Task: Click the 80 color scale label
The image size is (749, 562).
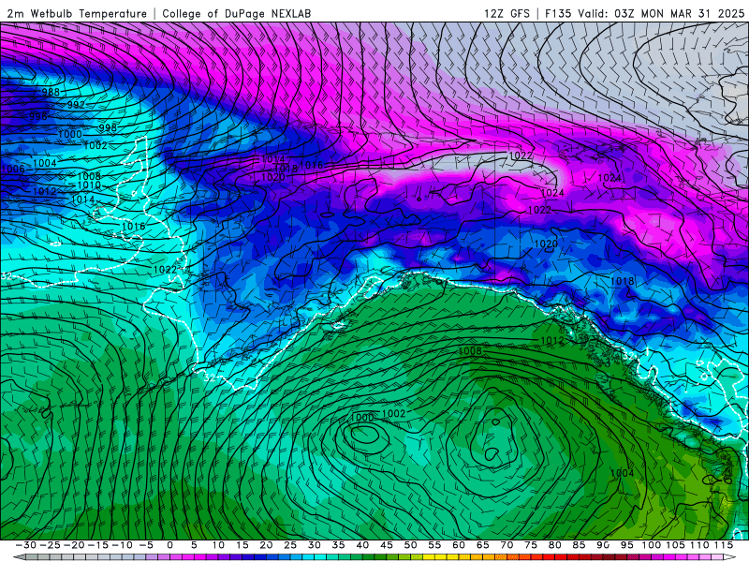Action: [x=554, y=545]
